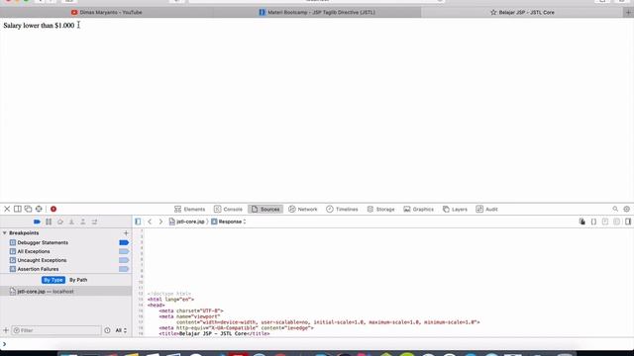This screenshot has width=634, height=356.
Task: Switch to Belajar JSP - JSTL Core tab
Action: (x=522, y=13)
